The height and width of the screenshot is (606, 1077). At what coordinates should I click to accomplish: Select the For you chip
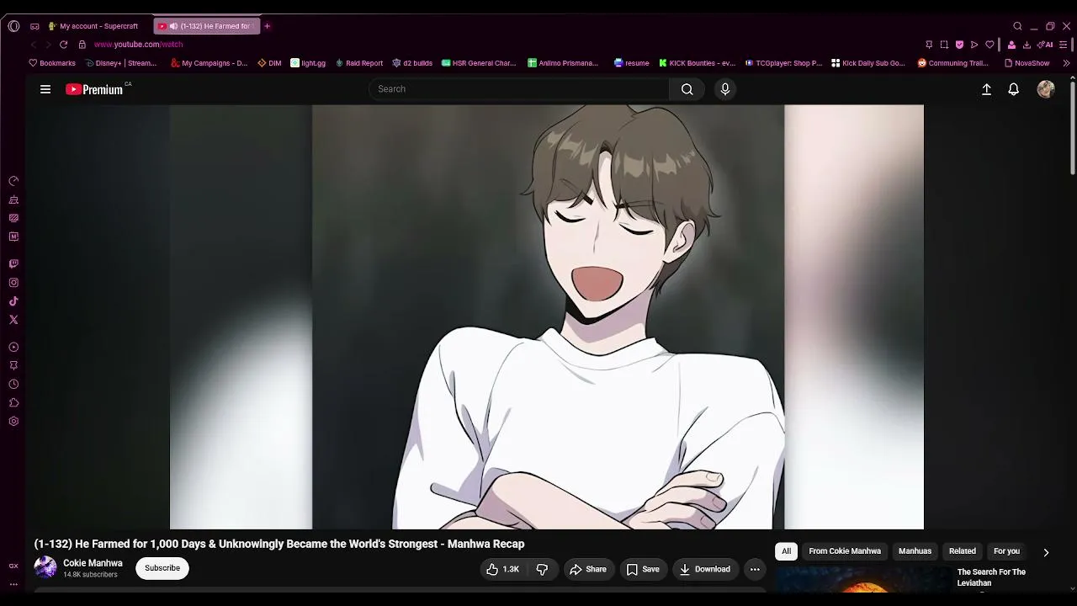[1006, 551]
